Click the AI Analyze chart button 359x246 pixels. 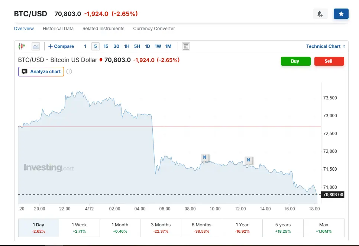click(41, 72)
